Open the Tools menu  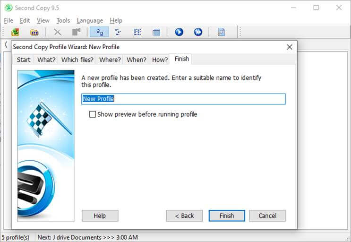[x=63, y=21]
